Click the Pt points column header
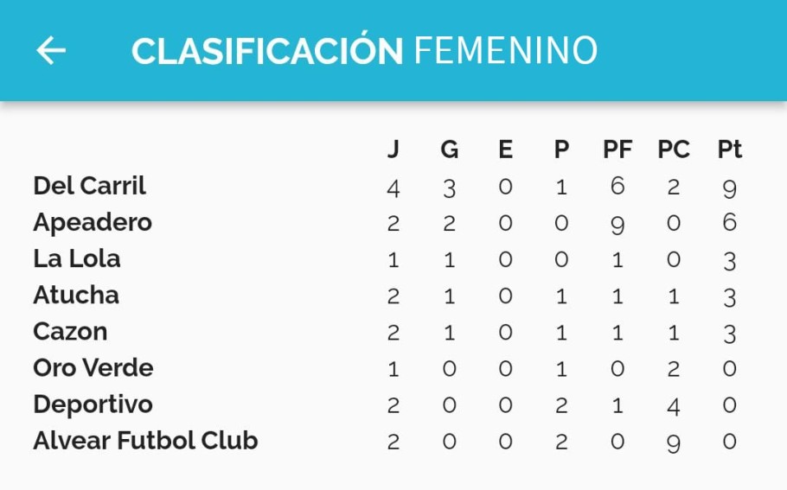This screenshot has height=490, width=787. [730, 150]
